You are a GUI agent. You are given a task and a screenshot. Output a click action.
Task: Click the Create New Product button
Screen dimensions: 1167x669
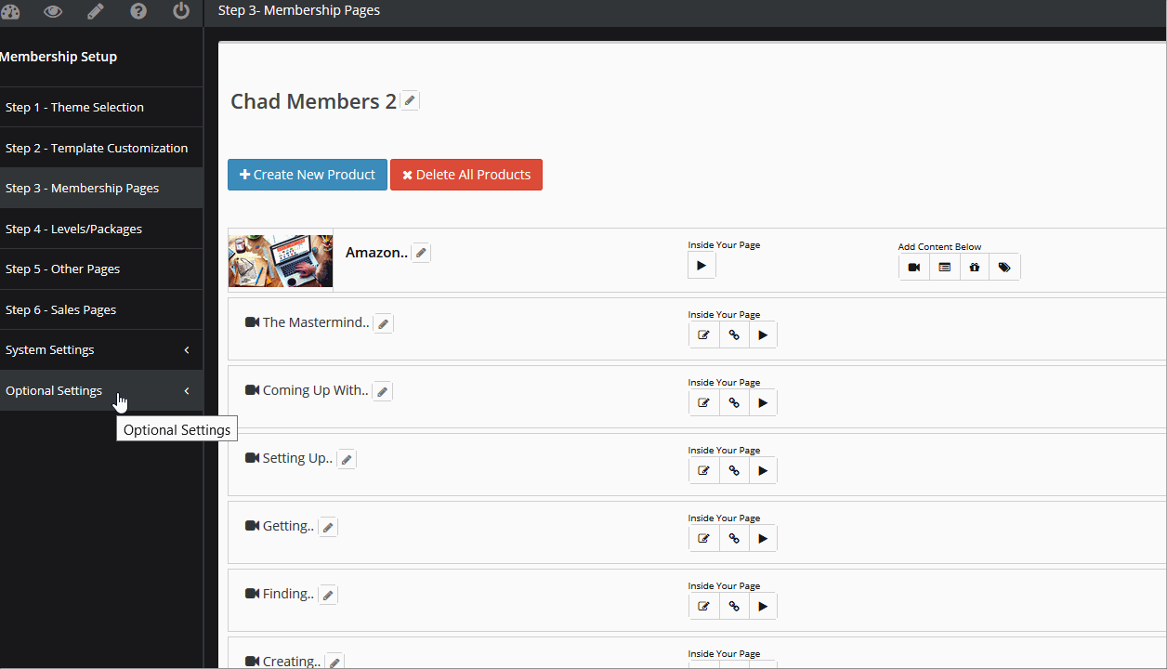coord(307,175)
